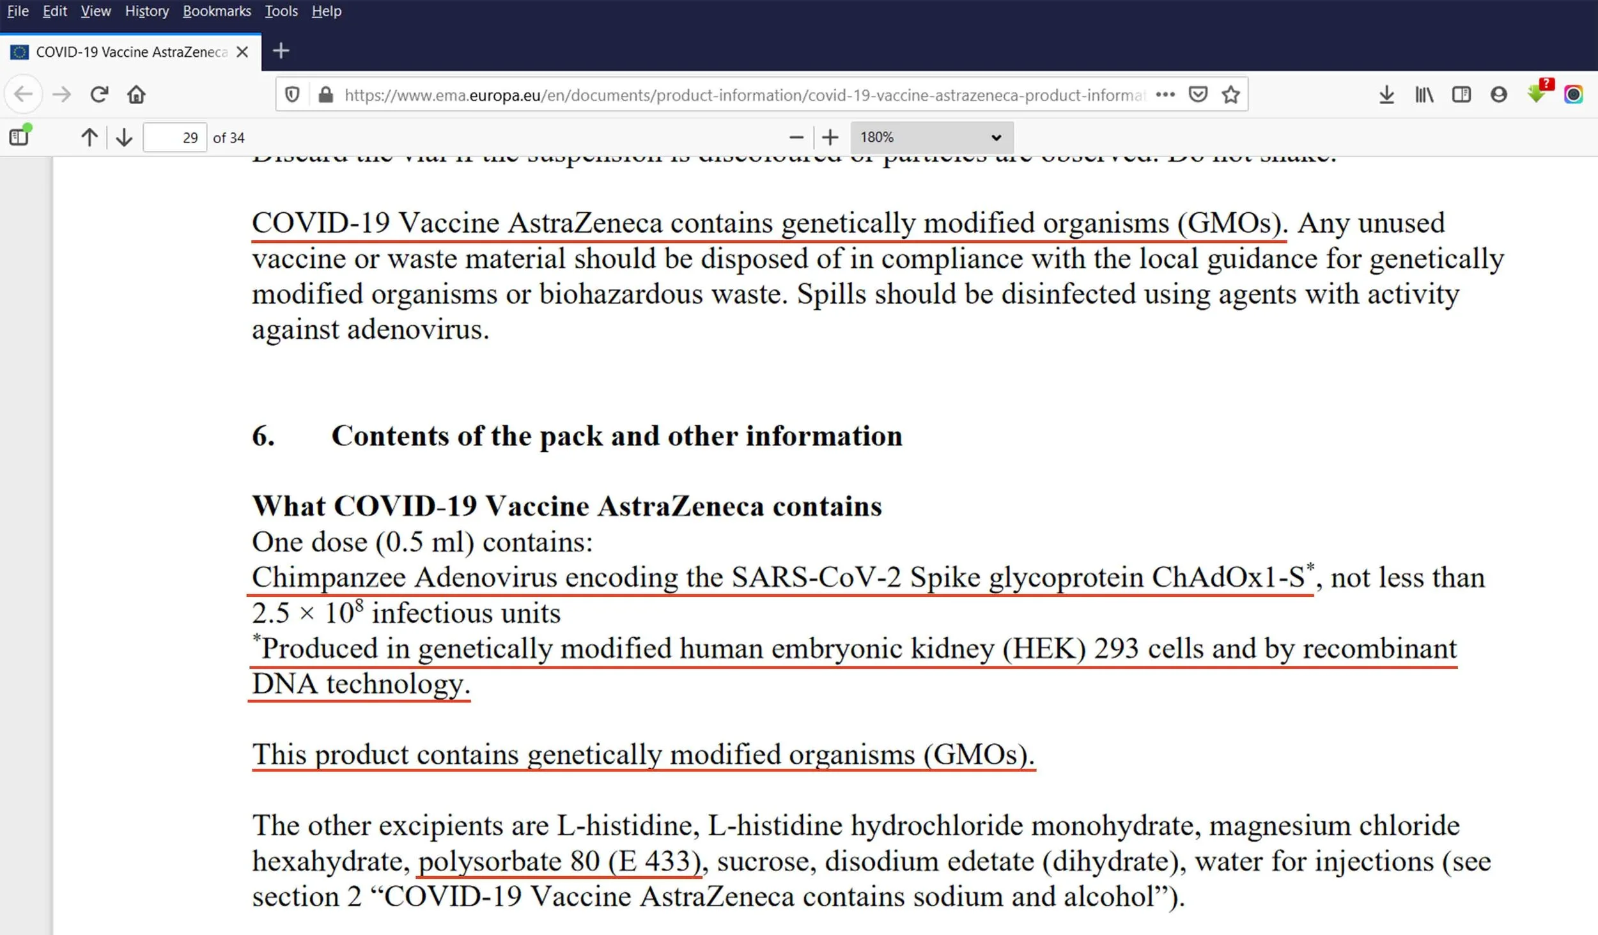Screen dimensions: 1598x935
Task: Open the History menu
Action: click(x=146, y=11)
